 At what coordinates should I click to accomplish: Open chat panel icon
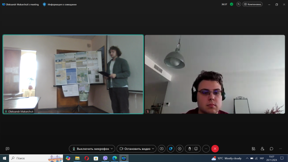(271, 149)
